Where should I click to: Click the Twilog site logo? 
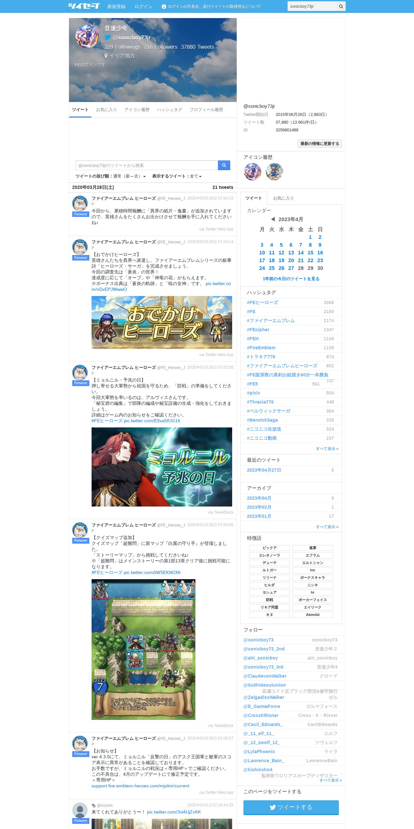pos(84,6)
